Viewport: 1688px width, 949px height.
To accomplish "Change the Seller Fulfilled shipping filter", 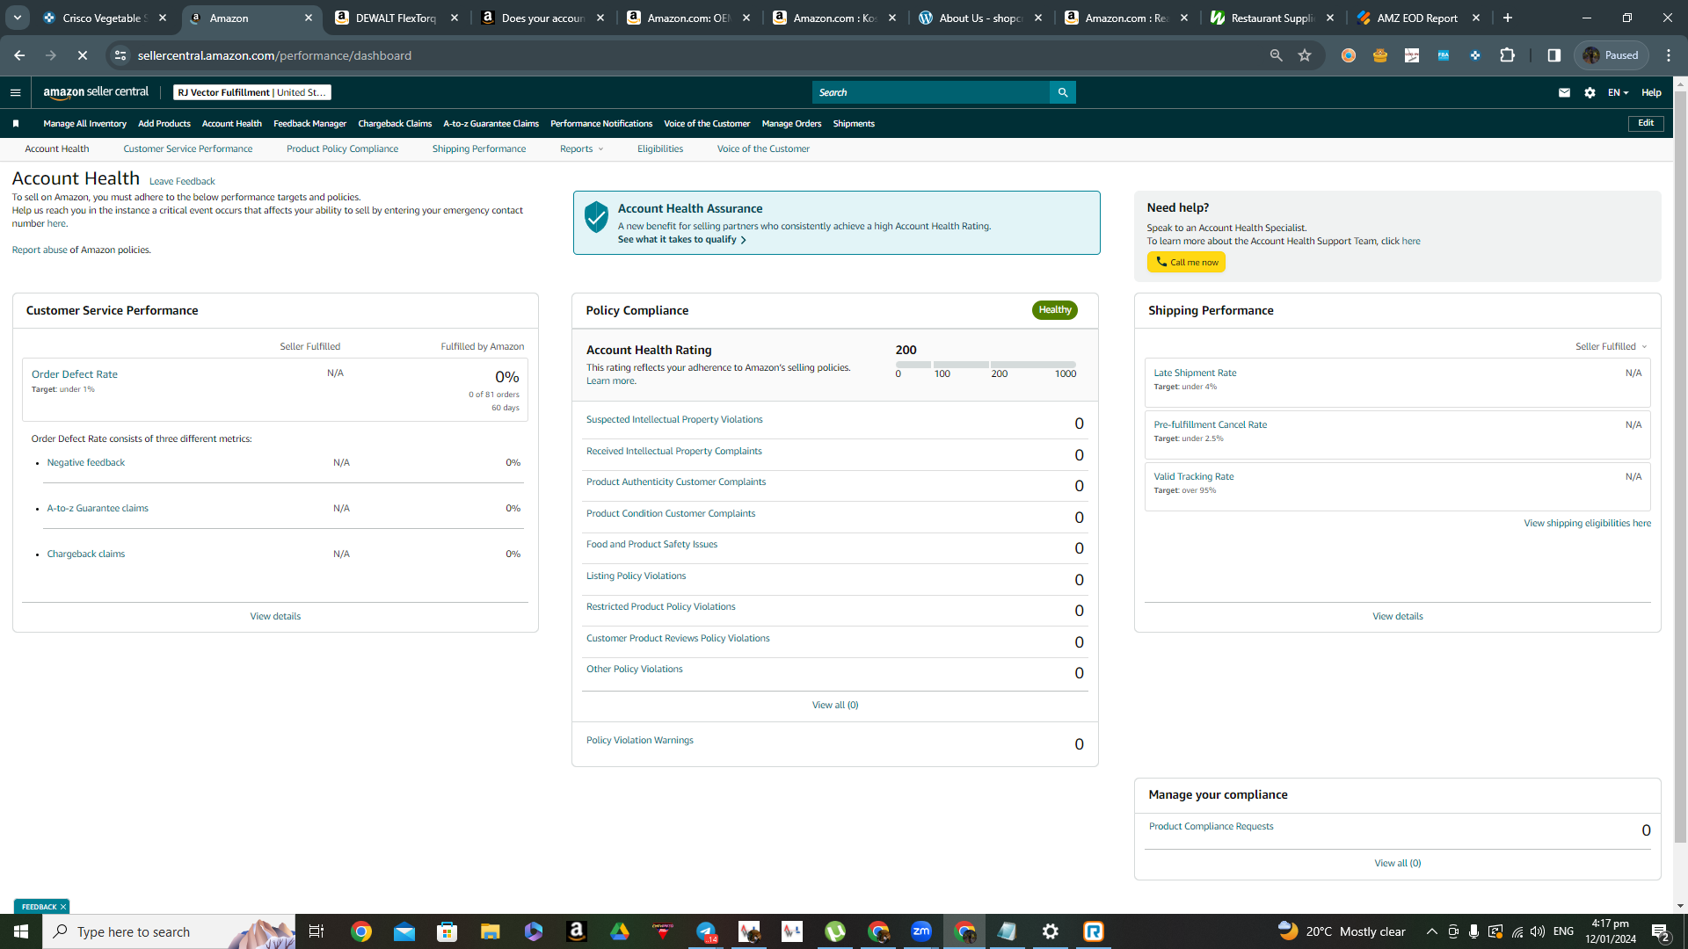I will [1611, 347].
